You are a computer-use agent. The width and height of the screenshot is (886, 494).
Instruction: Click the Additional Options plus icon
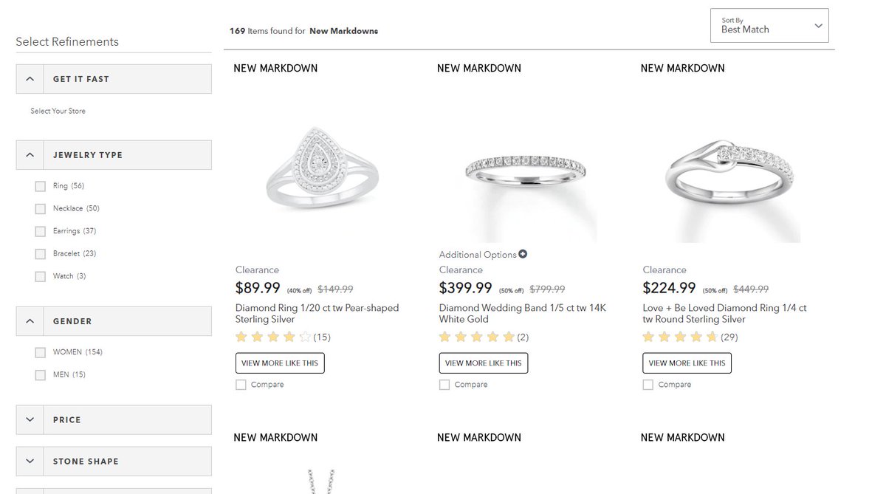pos(523,254)
